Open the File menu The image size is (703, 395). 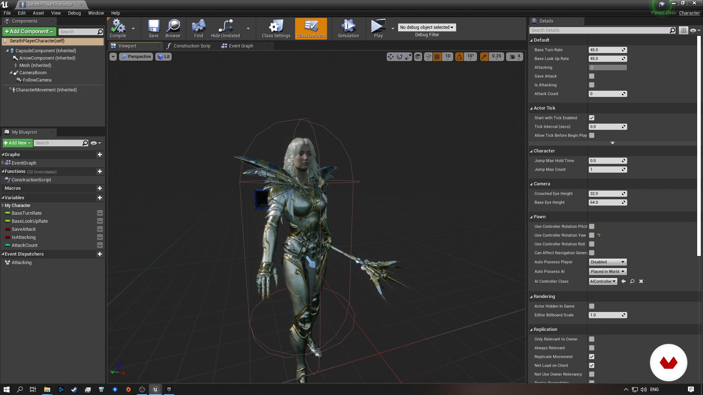point(7,13)
